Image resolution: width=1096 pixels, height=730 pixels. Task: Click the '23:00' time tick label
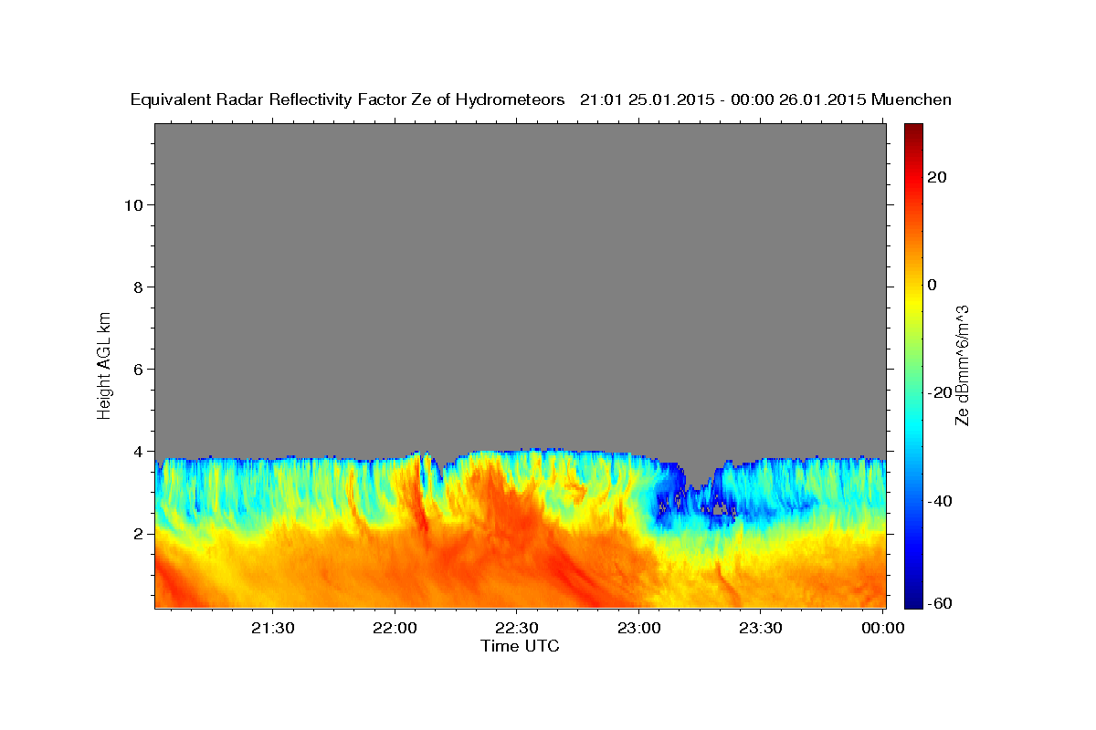pyautogui.click(x=638, y=628)
